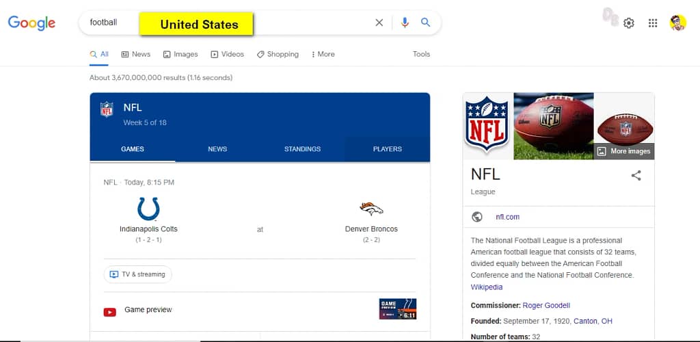Click the NFL title in the blue header
700x342 pixels.
click(x=133, y=107)
